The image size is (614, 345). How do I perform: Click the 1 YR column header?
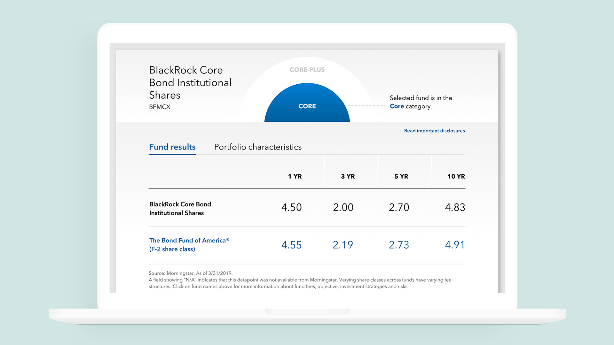pyautogui.click(x=295, y=176)
